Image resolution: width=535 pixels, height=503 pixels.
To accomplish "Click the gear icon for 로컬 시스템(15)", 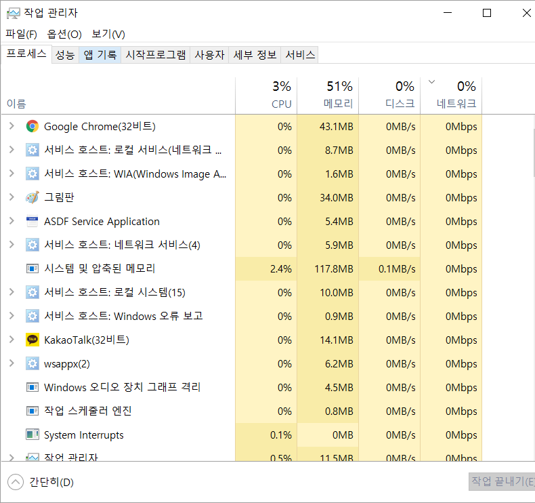I will point(33,292).
